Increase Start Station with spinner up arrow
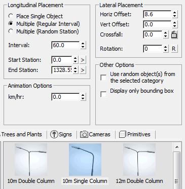Image resolution: width=185 pixels, height=189 pixels. tap(76, 58)
